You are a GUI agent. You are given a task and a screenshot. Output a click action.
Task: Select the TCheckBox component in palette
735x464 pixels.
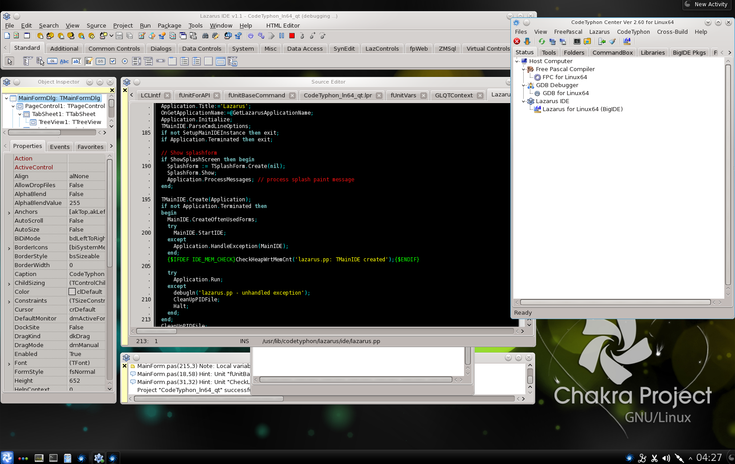tap(113, 61)
